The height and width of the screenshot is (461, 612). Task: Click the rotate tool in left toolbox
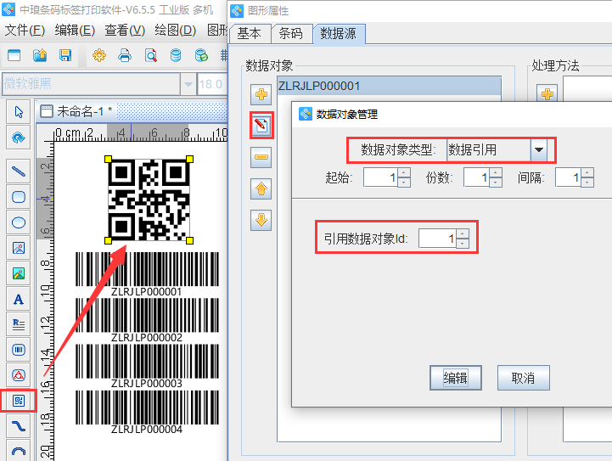tap(19, 138)
